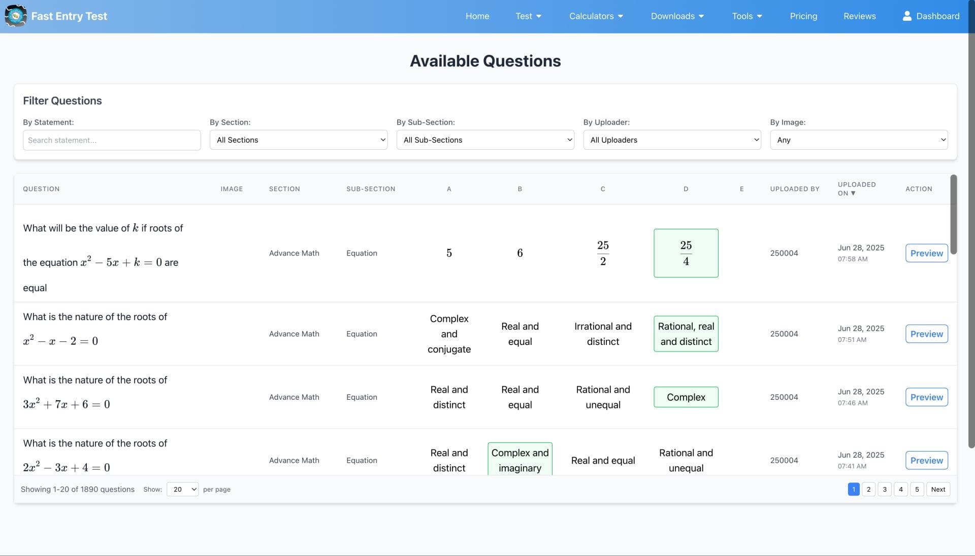Screen dimensions: 975x556
Task: Navigate to the Pricing page
Action: (x=803, y=16)
